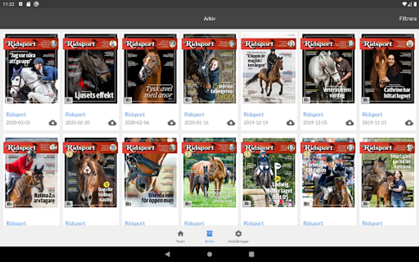Image resolution: width=419 pixels, height=262 pixels.
Task: Open the 'Dags för hållbart hästliv' cover
Action: 91,173
